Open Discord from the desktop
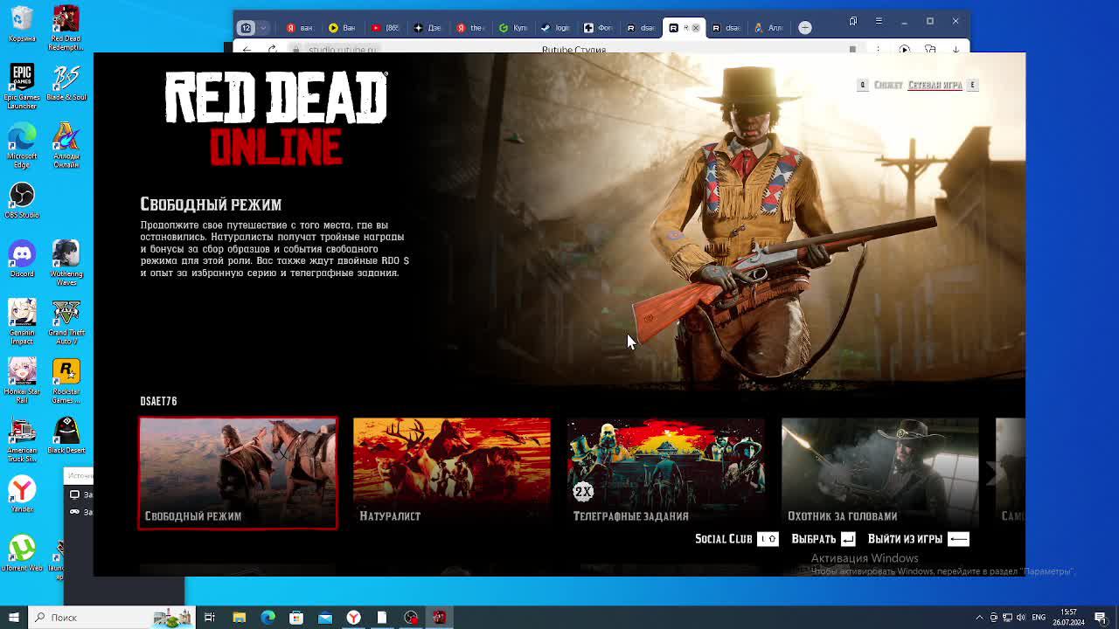The width and height of the screenshot is (1119, 629). 22,259
